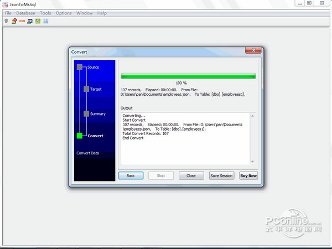Click inside the Output text box
Screen dimensions: 332x249
[x=185, y=139]
